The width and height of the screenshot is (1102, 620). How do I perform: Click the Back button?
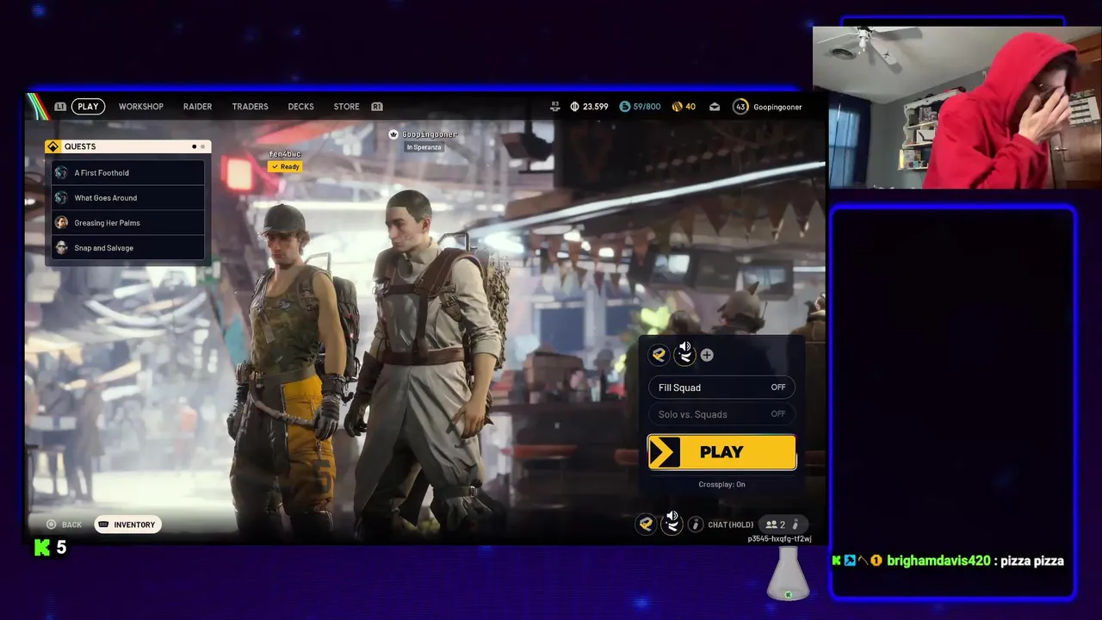pyautogui.click(x=65, y=524)
